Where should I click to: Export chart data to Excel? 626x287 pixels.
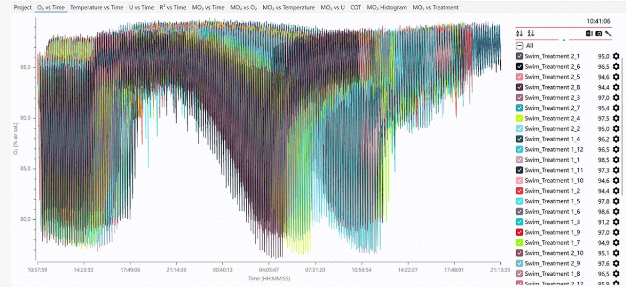tap(589, 33)
